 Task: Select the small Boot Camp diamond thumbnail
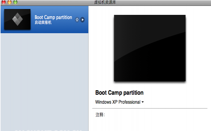pos(17,19)
